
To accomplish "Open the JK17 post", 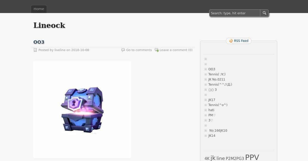I will [x=212, y=100].
